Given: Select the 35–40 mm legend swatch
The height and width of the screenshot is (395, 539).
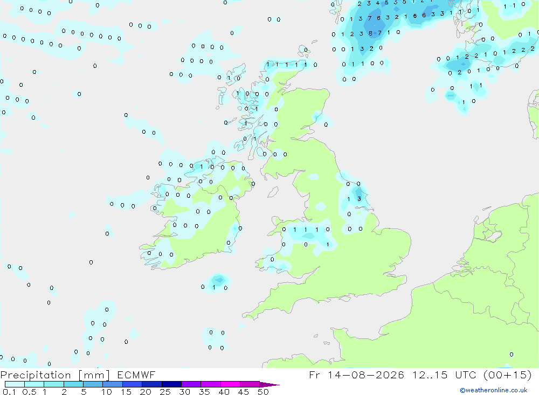Looking at the screenshot, I should pos(211,384).
